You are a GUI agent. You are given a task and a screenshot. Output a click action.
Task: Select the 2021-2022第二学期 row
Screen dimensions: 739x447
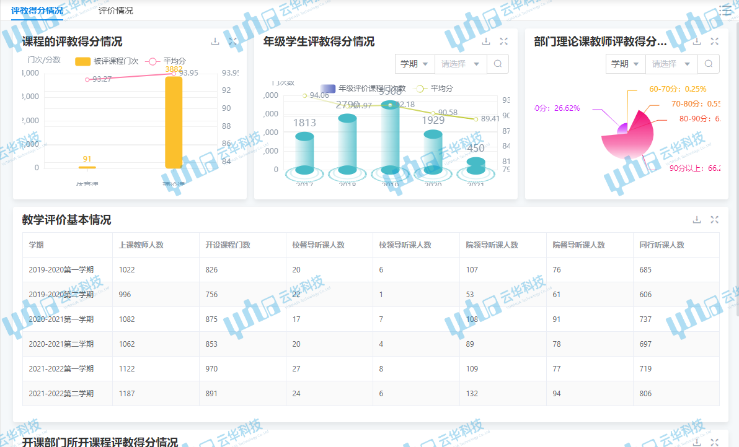(371, 393)
